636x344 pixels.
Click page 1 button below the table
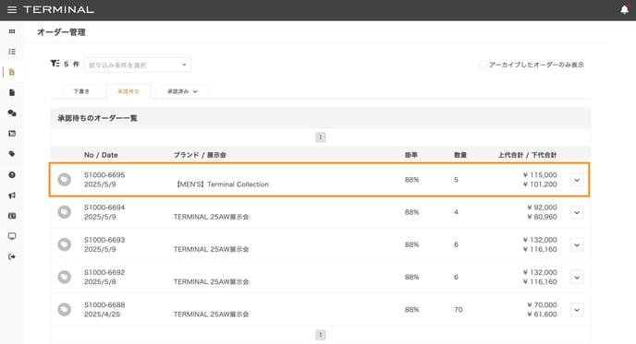point(321,335)
